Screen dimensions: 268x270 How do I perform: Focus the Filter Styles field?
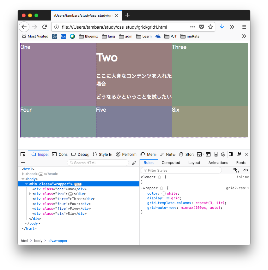pyautogui.click(x=181, y=170)
